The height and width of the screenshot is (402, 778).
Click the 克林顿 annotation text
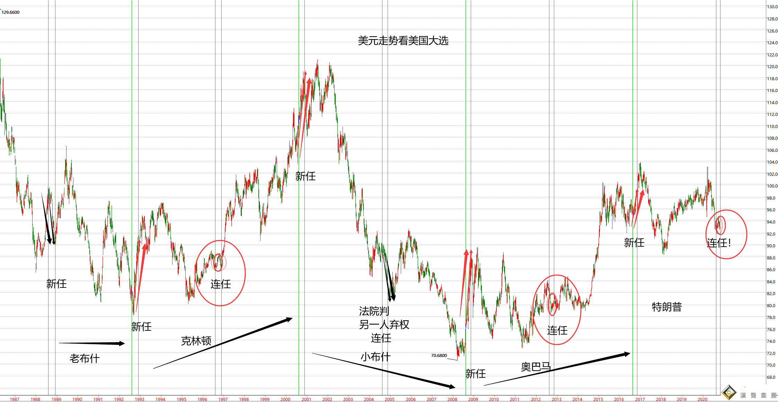(196, 341)
